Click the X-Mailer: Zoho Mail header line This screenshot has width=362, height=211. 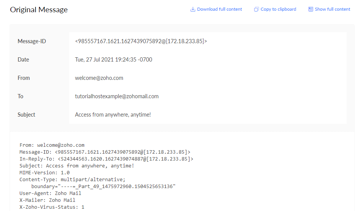pyautogui.click(x=47, y=200)
